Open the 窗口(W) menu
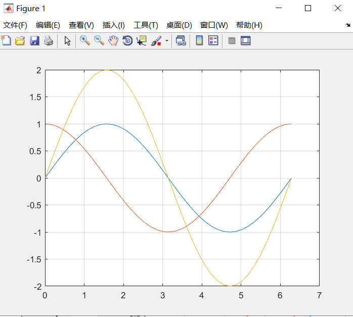Viewport: 353px width, 317px height. coord(214,25)
